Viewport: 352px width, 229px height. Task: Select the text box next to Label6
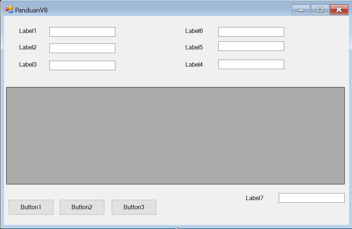(x=251, y=31)
